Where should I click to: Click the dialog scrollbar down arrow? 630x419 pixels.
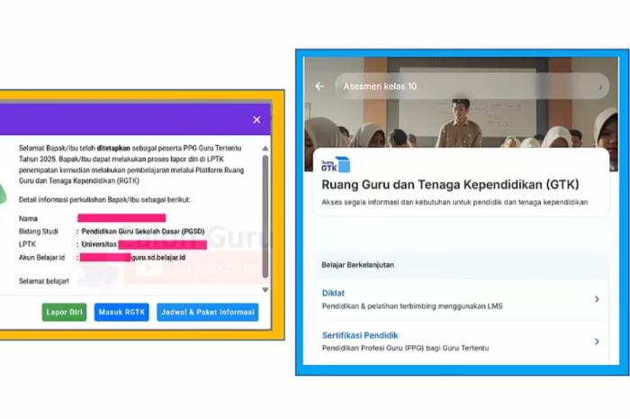tap(265, 289)
